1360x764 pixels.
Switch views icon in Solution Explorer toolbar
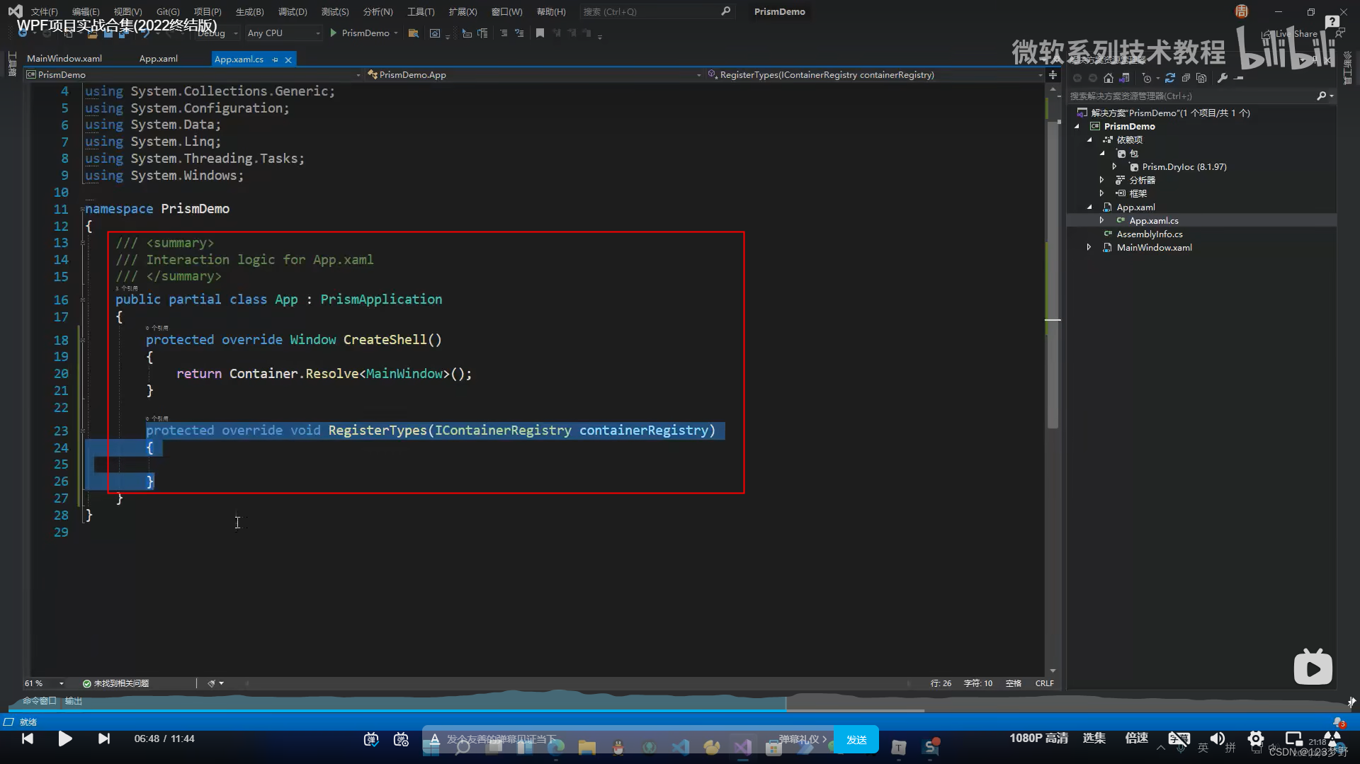(1124, 78)
